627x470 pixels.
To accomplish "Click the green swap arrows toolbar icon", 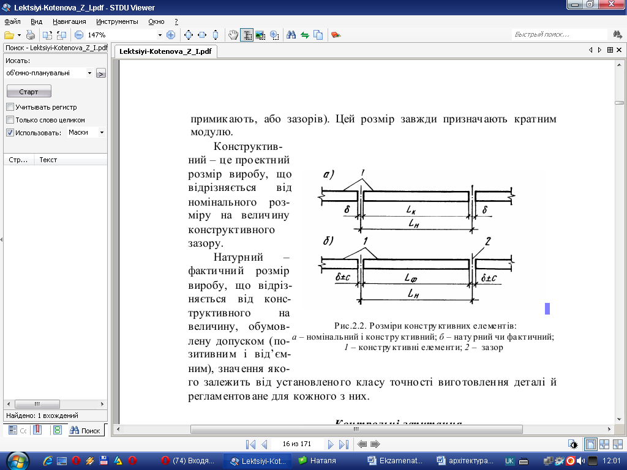I will pyautogui.click(x=305, y=35).
